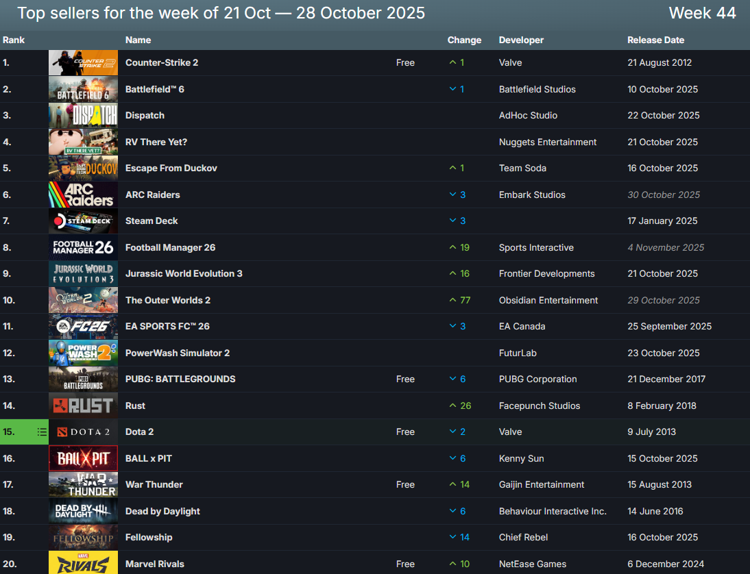The height and width of the screenshot is (574, 750).
Task: Click the Valve developer link for Counter-Strike 2
Action: click(510, 62)
